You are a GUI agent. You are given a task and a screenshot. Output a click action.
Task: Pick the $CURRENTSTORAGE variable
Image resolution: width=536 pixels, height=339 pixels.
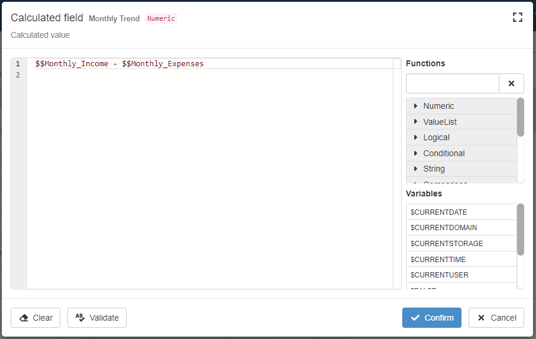(x=446, y=244)
